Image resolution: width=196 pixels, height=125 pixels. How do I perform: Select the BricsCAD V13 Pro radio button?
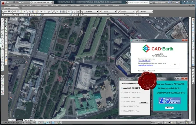122,106
